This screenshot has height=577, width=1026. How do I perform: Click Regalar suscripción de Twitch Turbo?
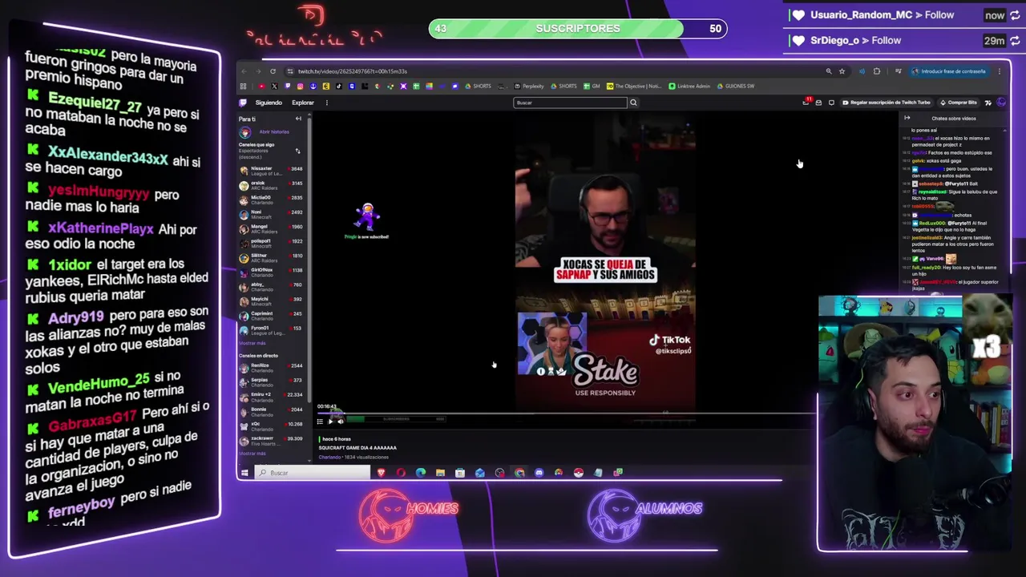(887, 103)
